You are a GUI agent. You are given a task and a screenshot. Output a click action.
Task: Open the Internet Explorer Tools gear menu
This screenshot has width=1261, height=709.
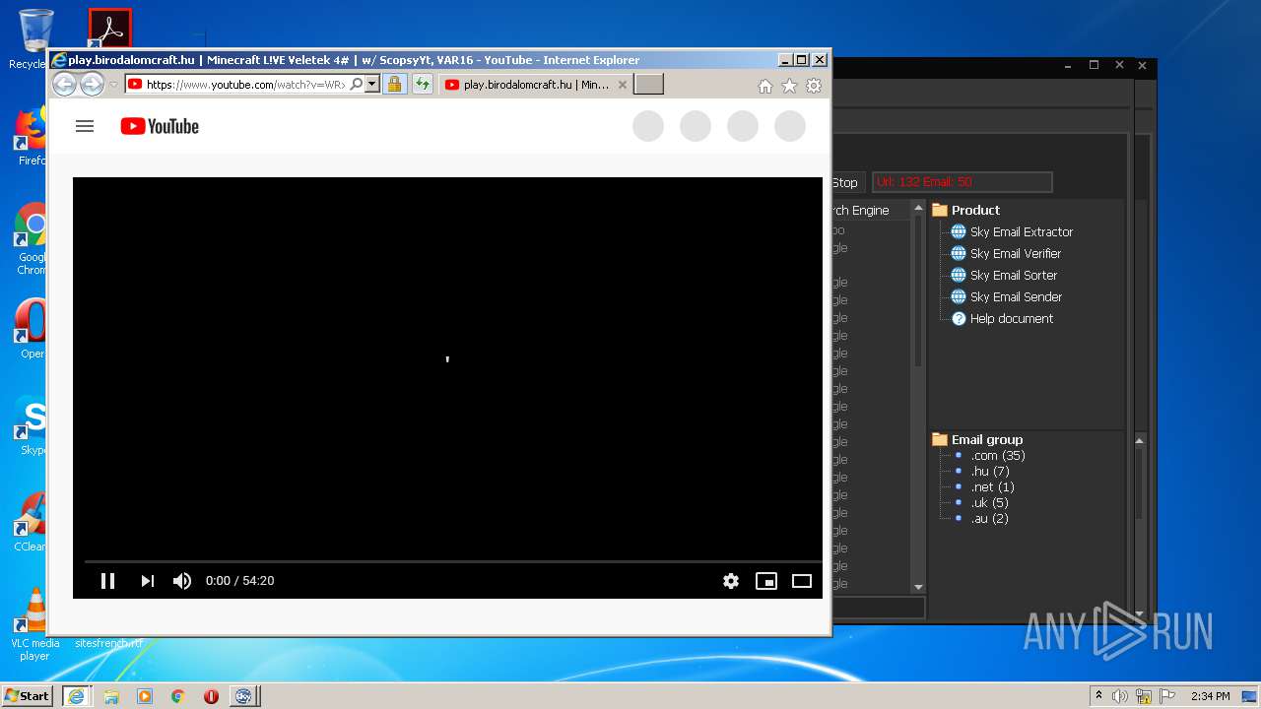pyautogui.click(x=814, y=86)
